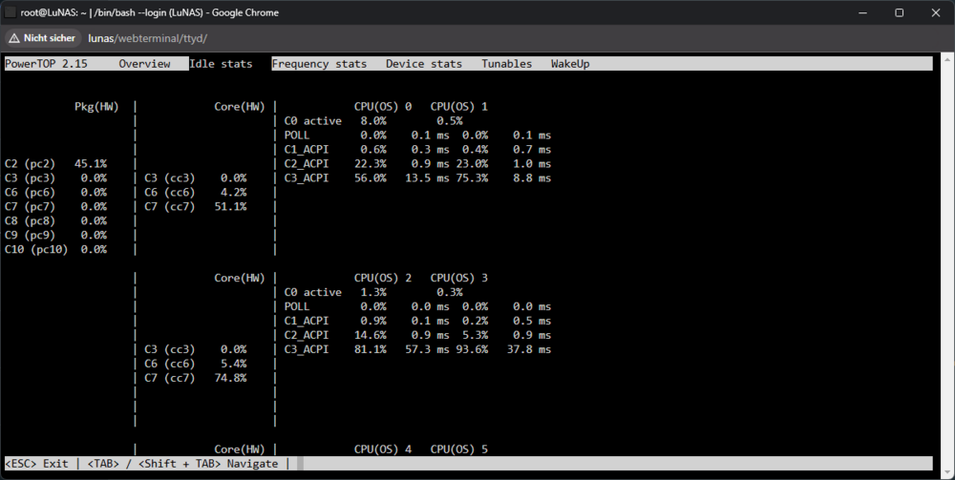Click the '75.3%' C3_ACPI value for CPU 1
Screen dimensions: 955x480
(x=472, y=178)
